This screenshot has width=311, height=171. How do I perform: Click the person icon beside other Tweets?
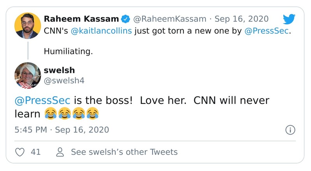[x=60, y=152]
